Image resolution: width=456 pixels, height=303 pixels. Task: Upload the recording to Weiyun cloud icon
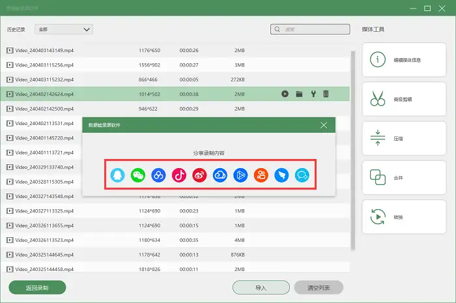click(x=220, y=175)
